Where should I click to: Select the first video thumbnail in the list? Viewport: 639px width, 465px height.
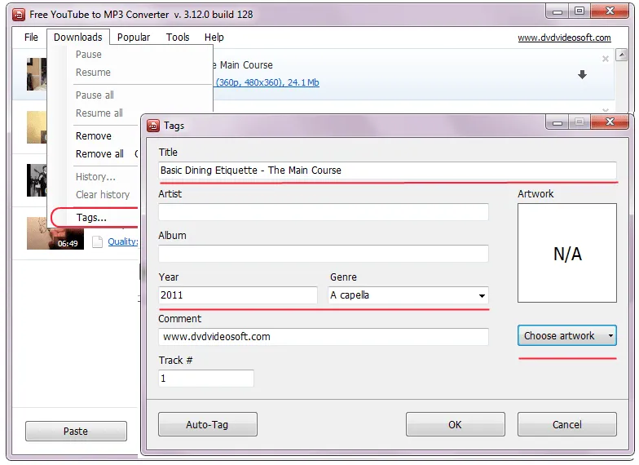pyautogui.click(x=37, y=73)
